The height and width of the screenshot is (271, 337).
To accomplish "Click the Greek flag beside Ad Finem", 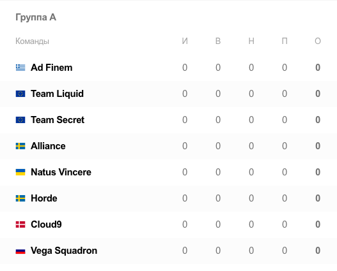I will click(x=20, y=68).
